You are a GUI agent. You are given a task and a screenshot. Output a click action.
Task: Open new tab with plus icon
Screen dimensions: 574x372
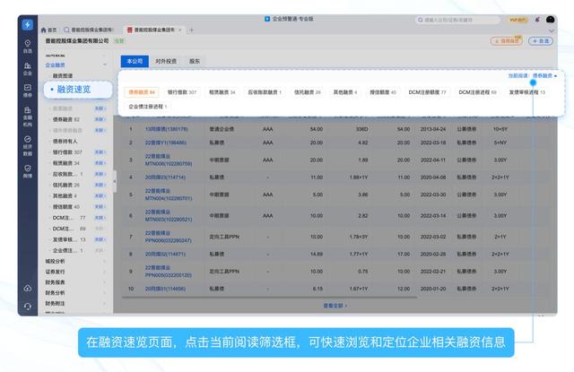pos(191,30)
